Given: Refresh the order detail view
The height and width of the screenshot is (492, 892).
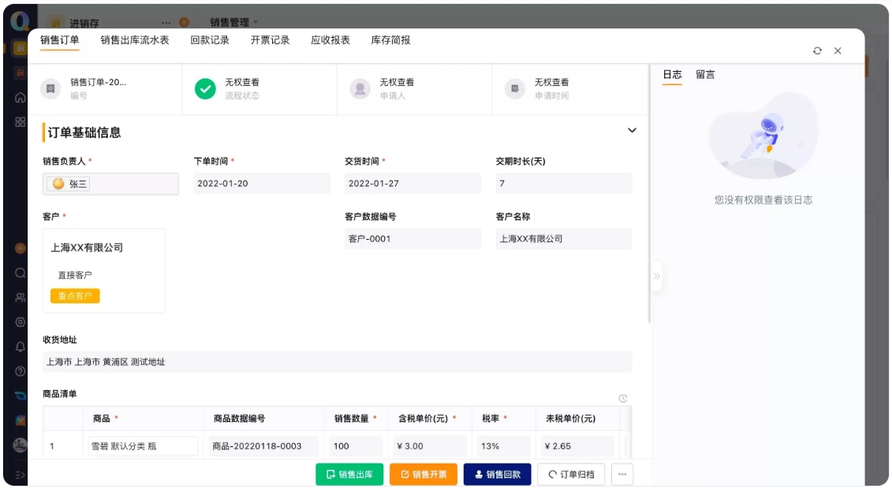Looking at the screenshot, I should click(816, 49).
